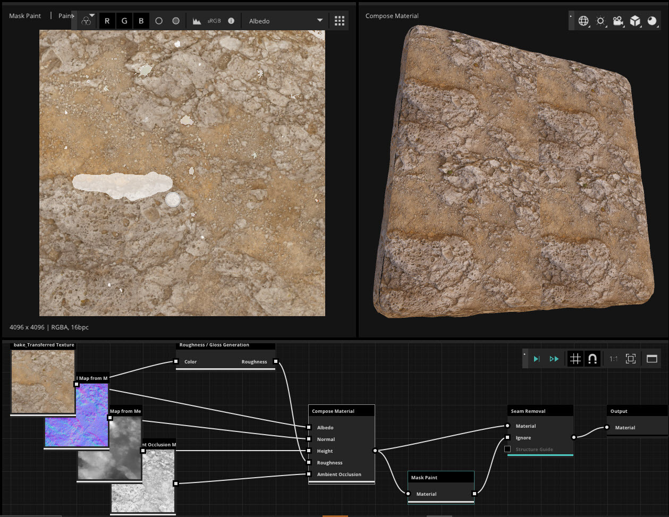
Task: Click the fast-forward compute button in the graph toolbar
Action: [x=554, y=359]
